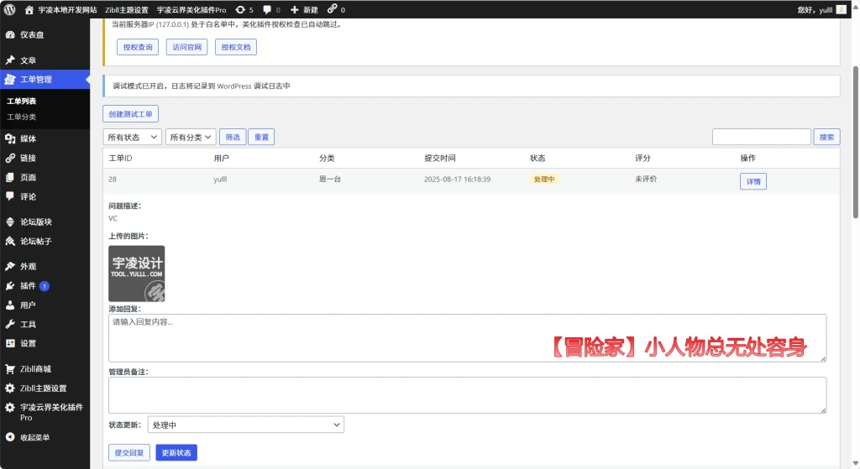
Task: Click the 链接 chain icon in sidebar
Action: tap(10, 158)
